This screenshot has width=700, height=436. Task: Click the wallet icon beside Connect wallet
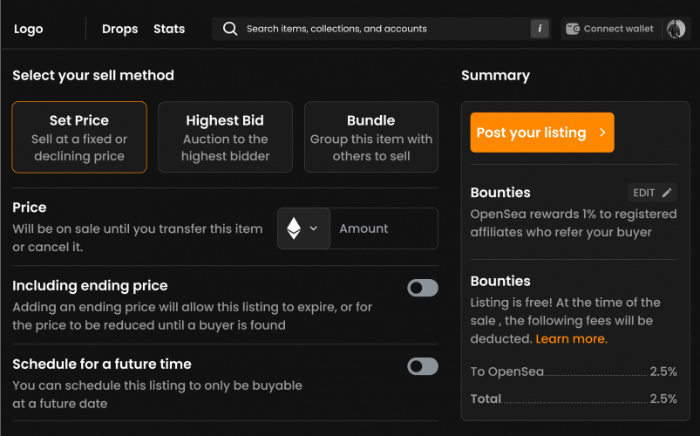573,29
